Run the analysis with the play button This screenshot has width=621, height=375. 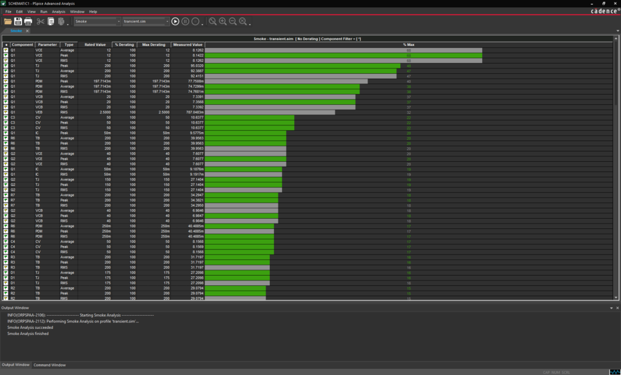point(175,21)
